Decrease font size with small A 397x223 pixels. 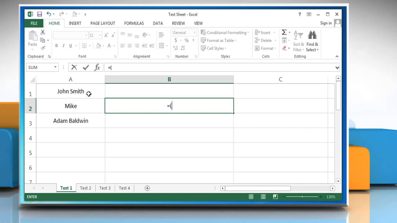pyautogui.click(x=113, y=35)
